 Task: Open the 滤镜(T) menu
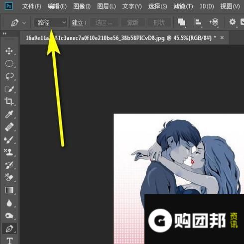tap(183, 6)
